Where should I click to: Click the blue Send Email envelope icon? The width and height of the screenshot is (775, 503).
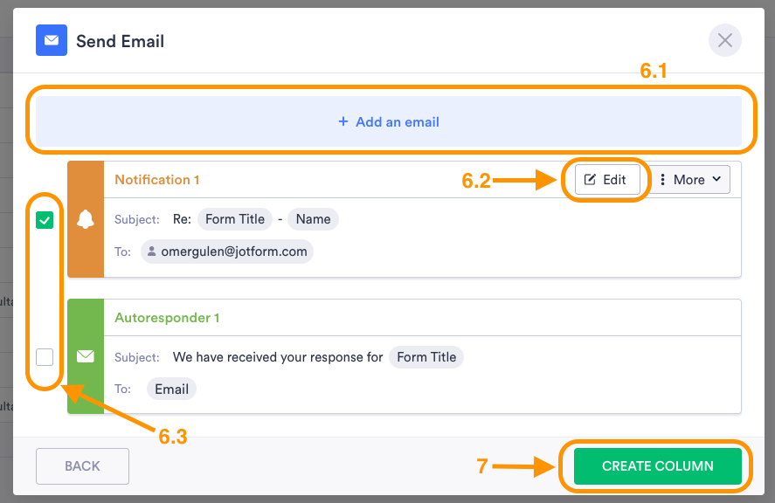click(x=51, y=40)
